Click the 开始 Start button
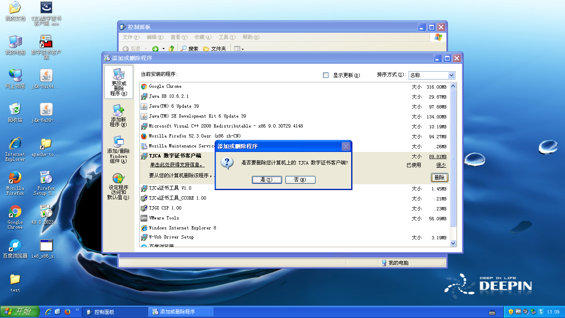Screen dimensions: 565x318 pyautogui.click(x=20, y=312)
